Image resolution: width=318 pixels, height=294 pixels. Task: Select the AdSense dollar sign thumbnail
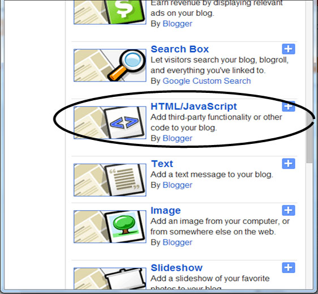coord(110,12)
